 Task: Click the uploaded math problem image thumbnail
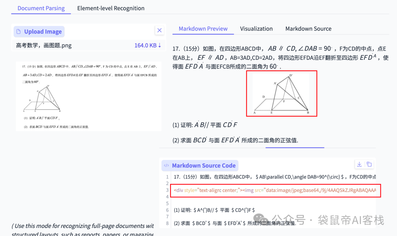(x=89, y=96)
